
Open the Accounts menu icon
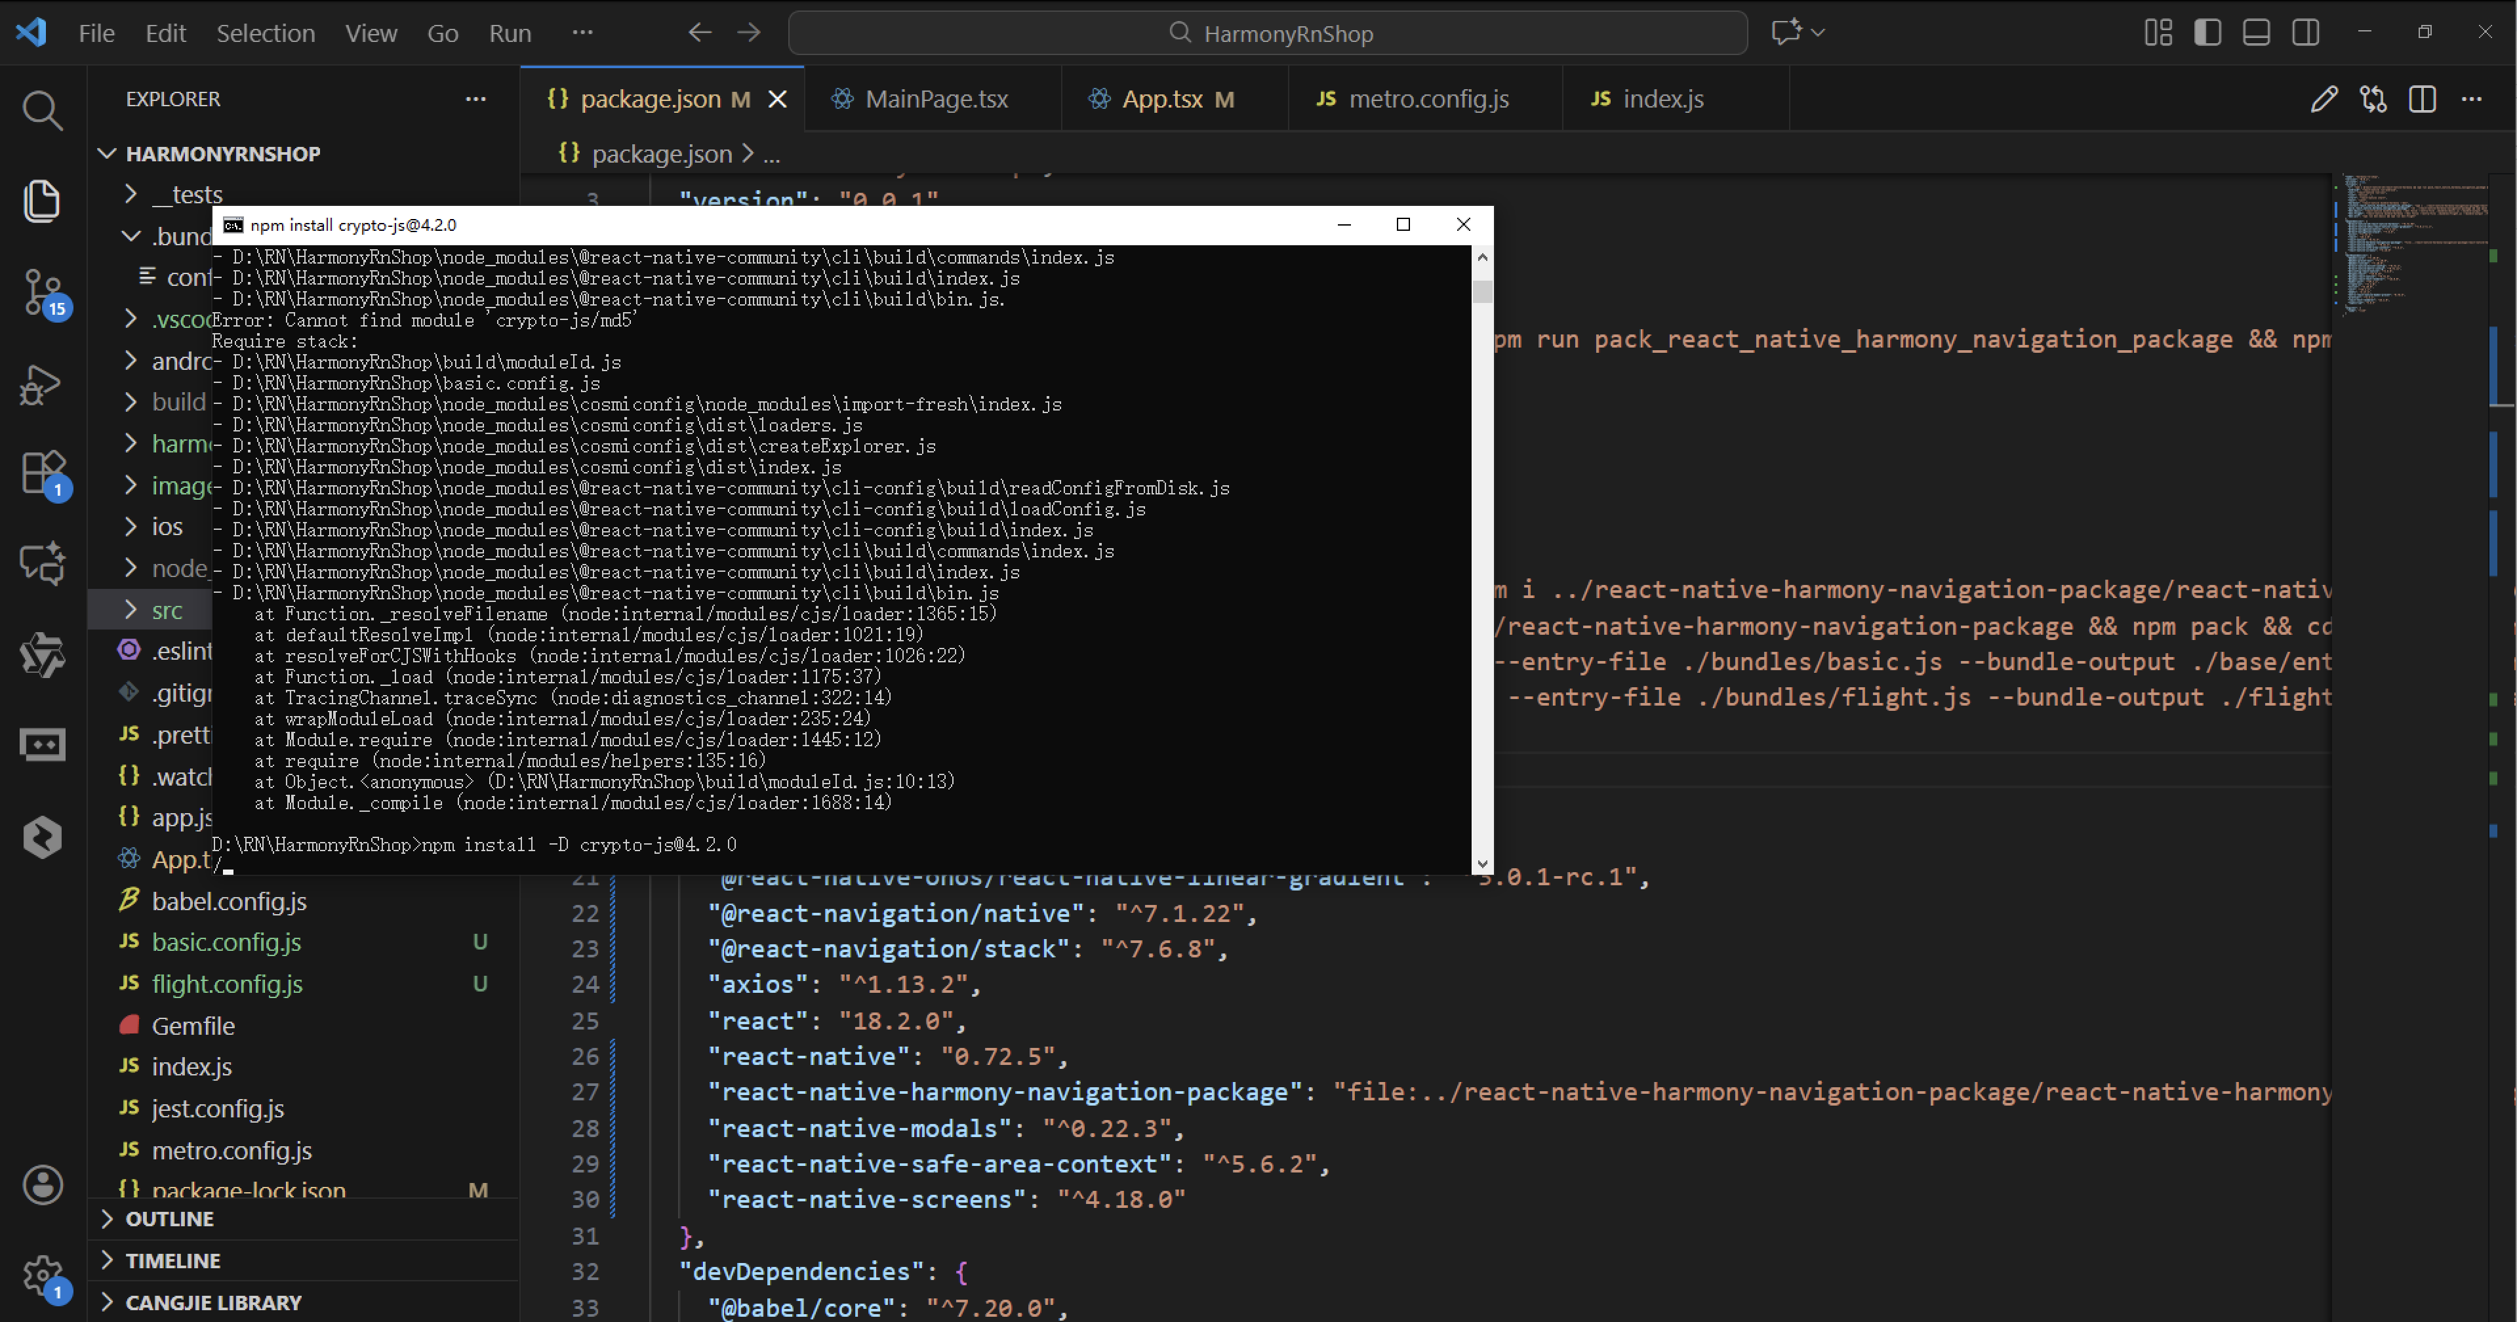point(42,1185)
